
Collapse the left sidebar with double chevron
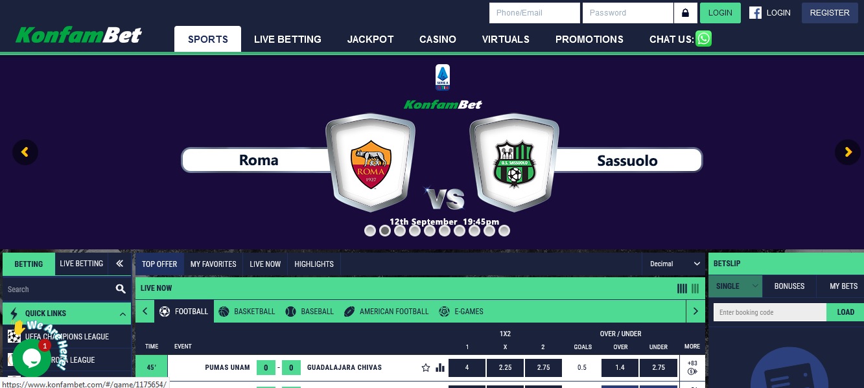click(119, 264)
